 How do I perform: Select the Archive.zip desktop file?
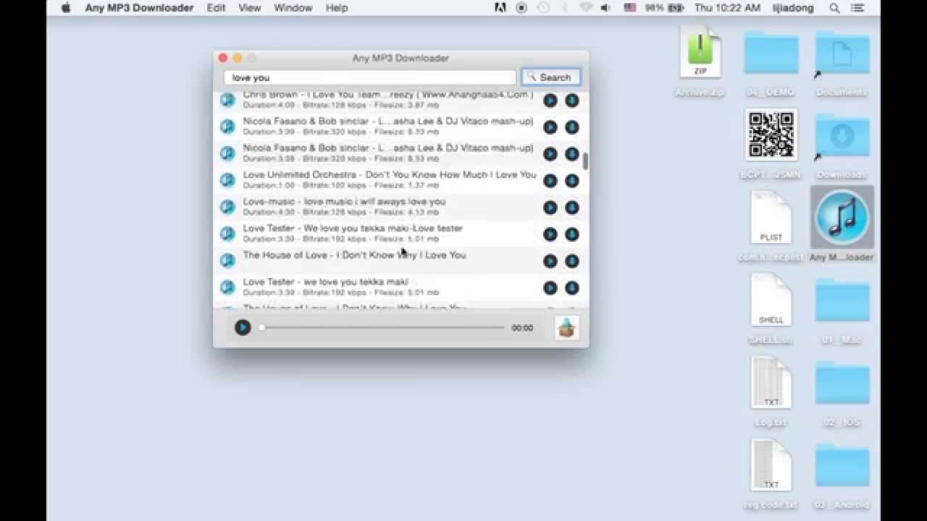700,61
